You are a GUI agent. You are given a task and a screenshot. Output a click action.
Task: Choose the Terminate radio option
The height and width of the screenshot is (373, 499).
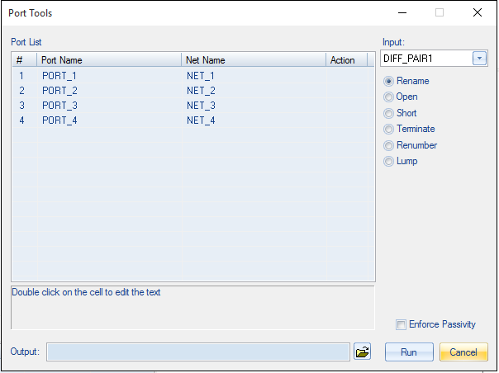pyautogui.click(x=389, y=130)
